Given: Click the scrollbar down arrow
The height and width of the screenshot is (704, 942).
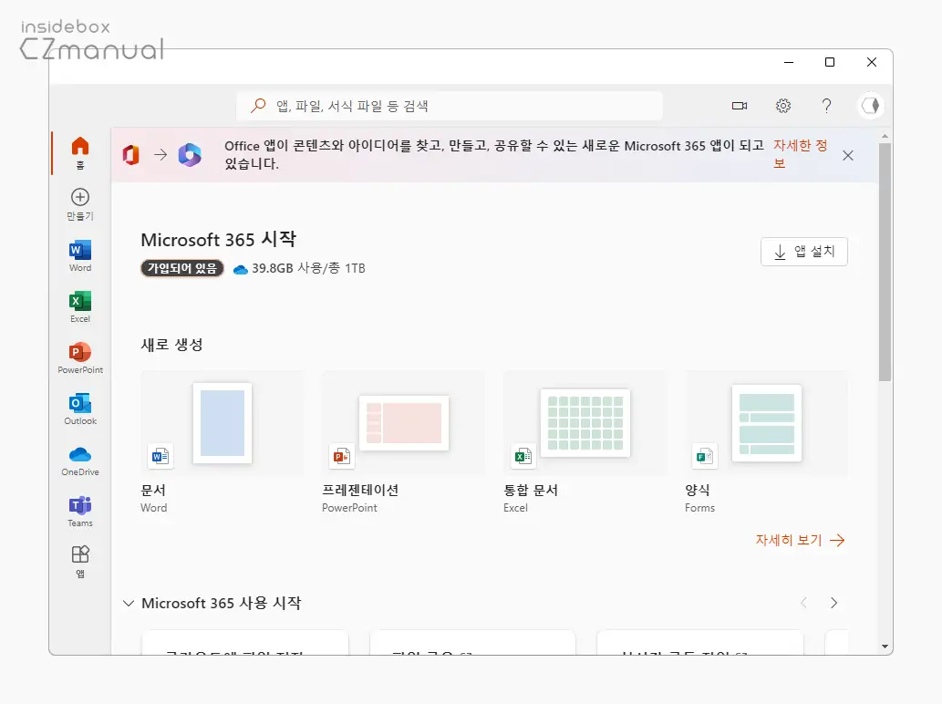Looking at the screenshot, I should tap(885, 647).
